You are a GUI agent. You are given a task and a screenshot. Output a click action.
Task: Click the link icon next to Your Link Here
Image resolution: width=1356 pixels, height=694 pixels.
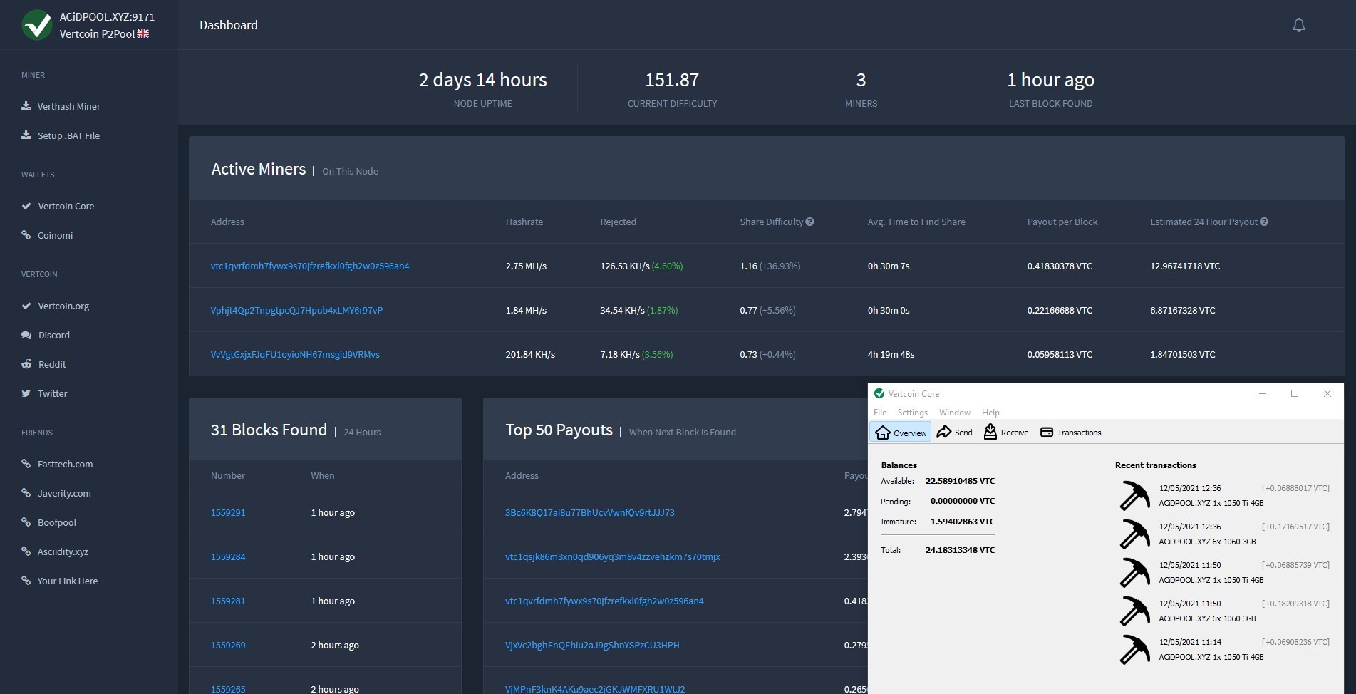pos(26,581)
